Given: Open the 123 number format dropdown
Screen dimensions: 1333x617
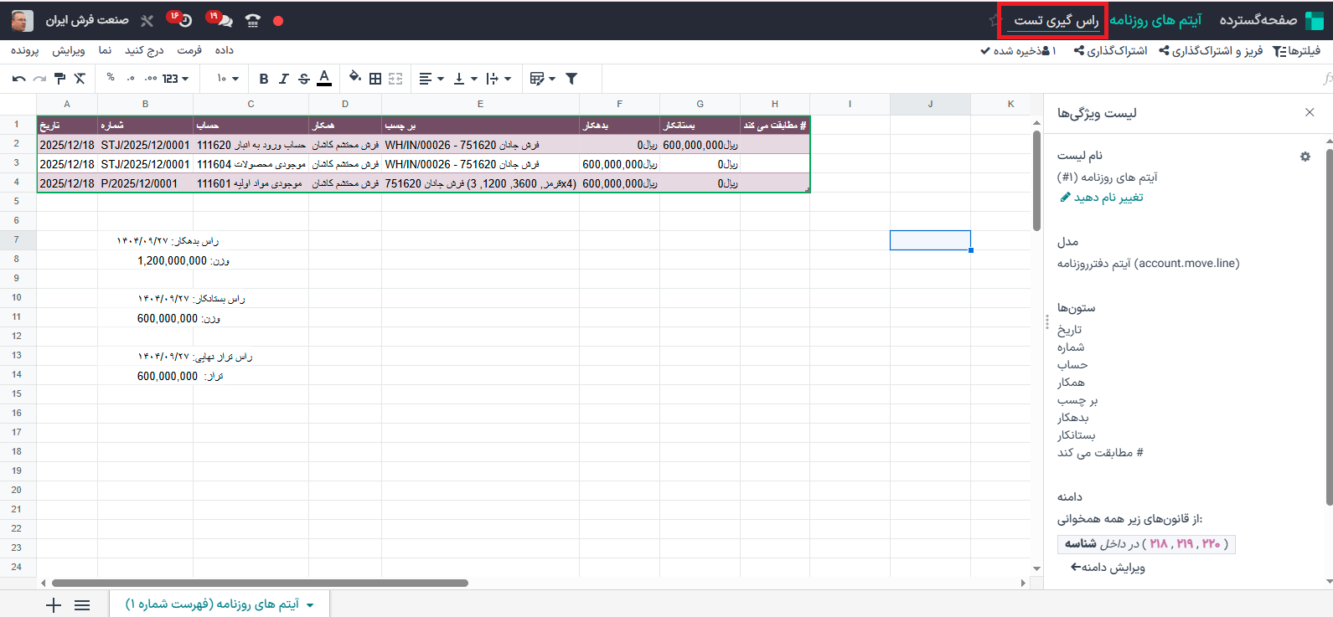Looking at the screenshot, I should [x=175, y=79].
